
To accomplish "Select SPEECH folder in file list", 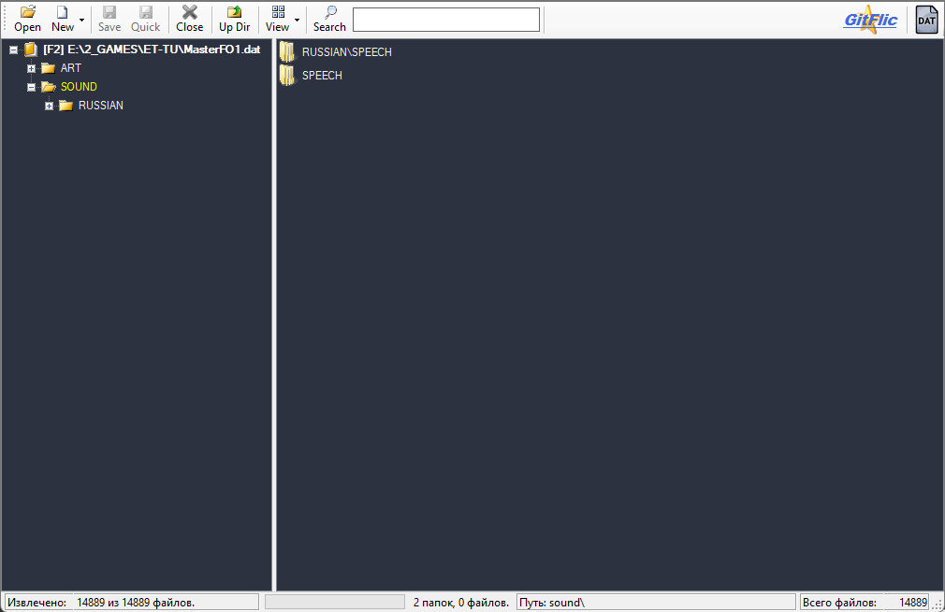I will point(322,76).
